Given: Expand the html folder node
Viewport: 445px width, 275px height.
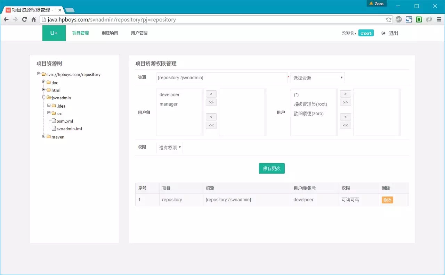Looking at the screenshot, I should click(44, 90).
